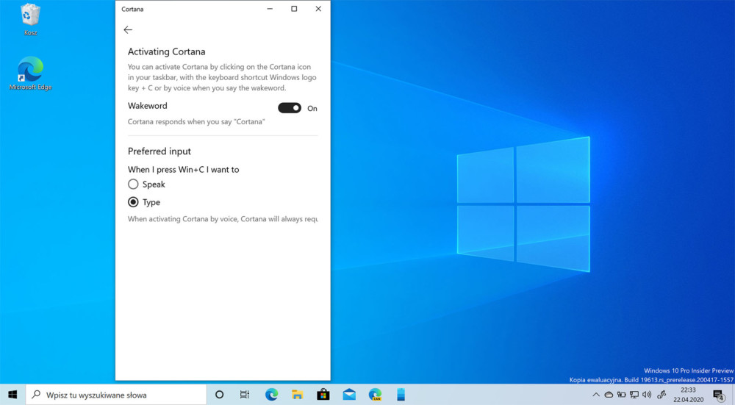Screen dimensions: 735x405
Task: Open the Action Center notifications icon
Action: (x=719, y=395)
